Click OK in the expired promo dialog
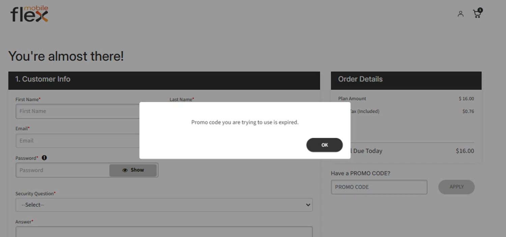Viewport: 506px width, 237px height. pyautogui.click(x=325, y=145)
